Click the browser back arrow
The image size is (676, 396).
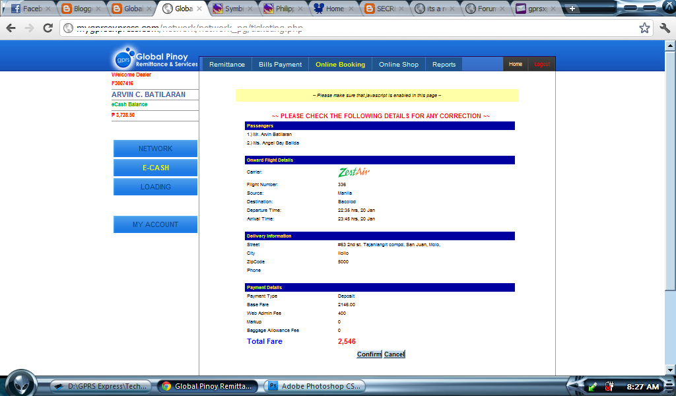coord(11,28)
